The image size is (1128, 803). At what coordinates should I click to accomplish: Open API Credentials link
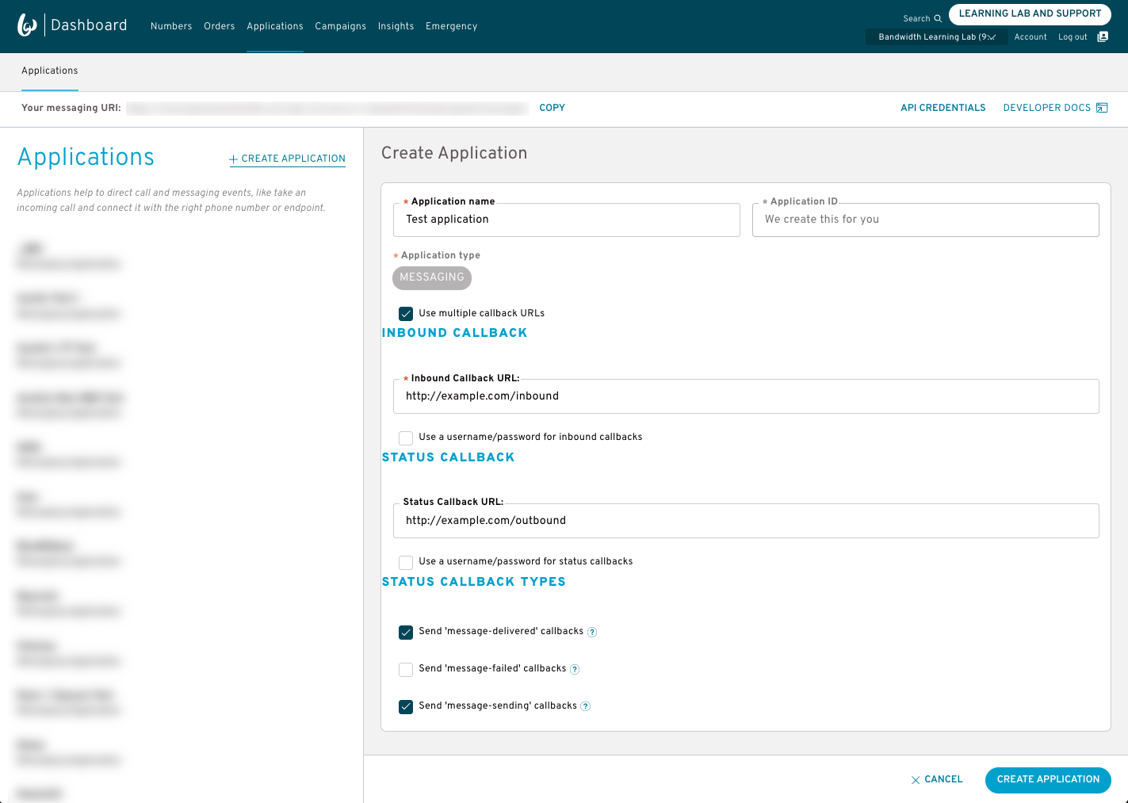tap(943, 108)
